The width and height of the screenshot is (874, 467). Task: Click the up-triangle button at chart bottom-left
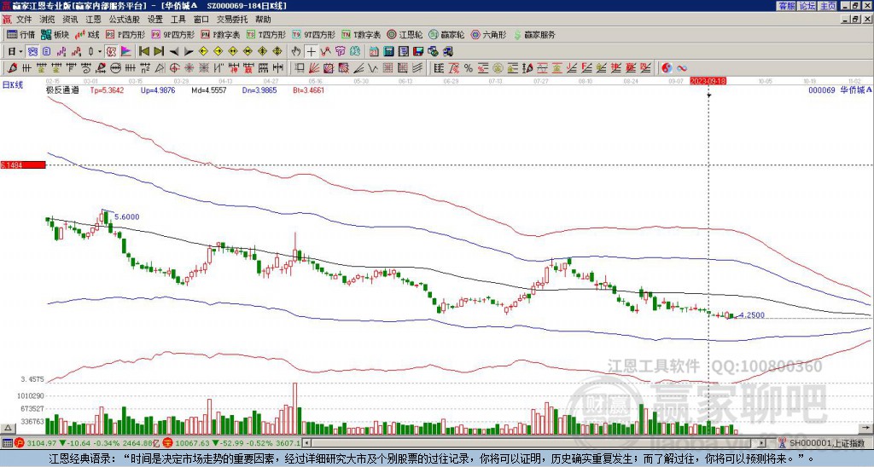(x=8, y=428)
